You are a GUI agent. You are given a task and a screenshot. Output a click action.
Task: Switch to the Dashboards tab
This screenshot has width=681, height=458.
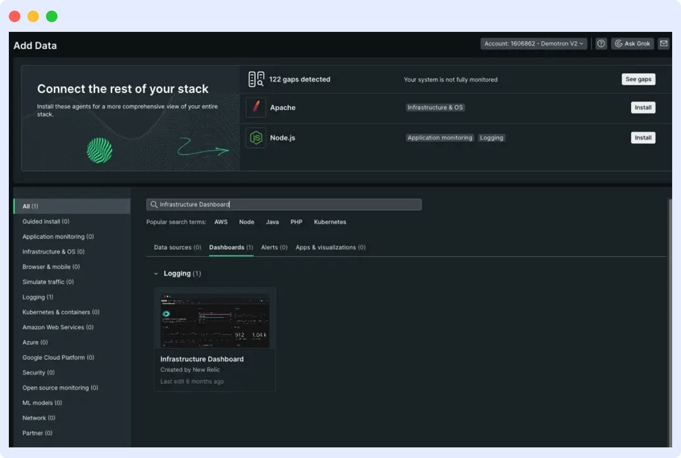pos(231,247)
